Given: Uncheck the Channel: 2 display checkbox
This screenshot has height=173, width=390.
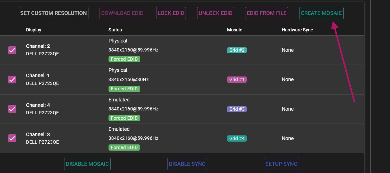Looking at the screenshot, I should (12, 50).
